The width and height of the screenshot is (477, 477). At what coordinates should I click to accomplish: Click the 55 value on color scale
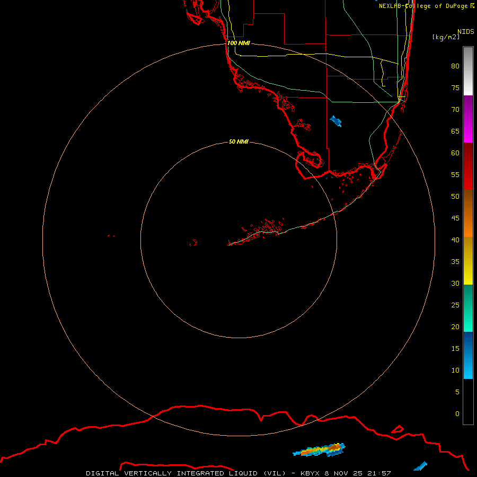pyautogui.click(x=455, y=174)
